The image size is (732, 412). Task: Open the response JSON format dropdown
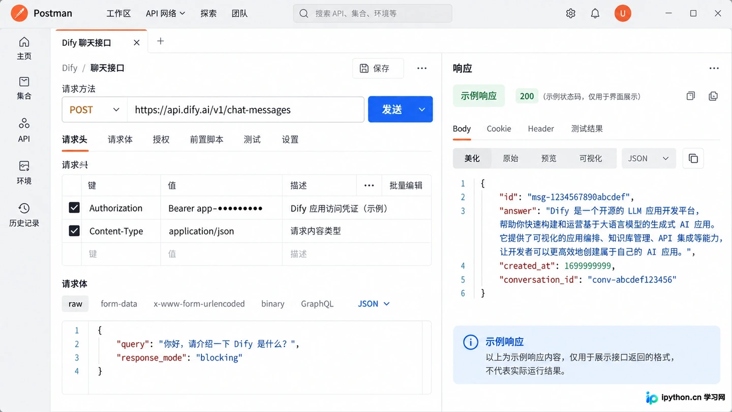pos(649,159)
